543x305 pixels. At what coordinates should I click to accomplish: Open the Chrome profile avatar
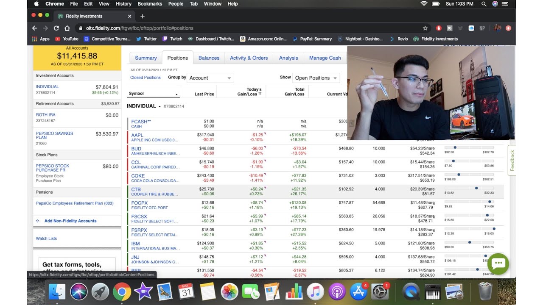pyautogui.click(x=497, y=28)
